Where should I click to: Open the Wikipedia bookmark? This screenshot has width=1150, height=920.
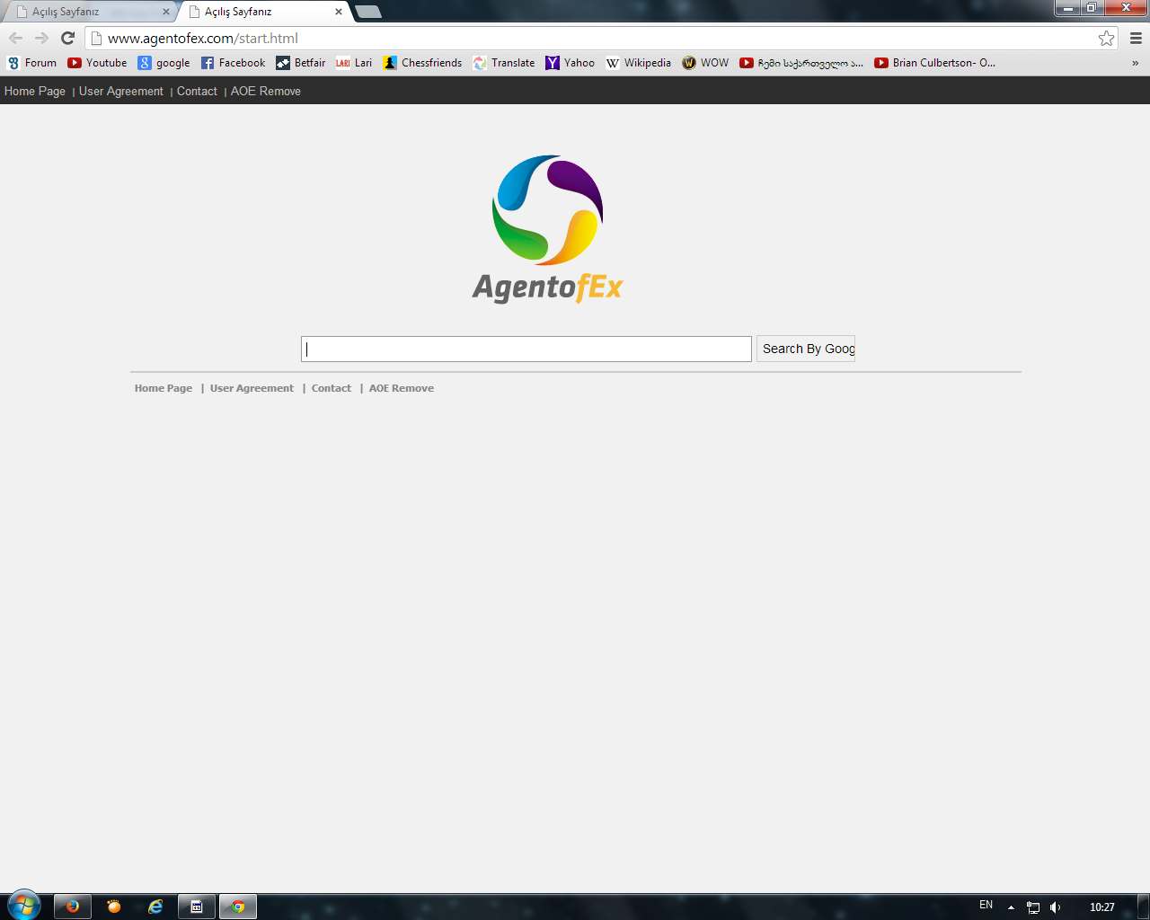(x=638, y=63)
